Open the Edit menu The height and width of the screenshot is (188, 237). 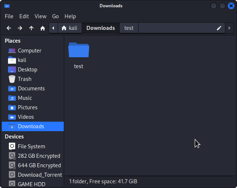[x=24, y=16]
